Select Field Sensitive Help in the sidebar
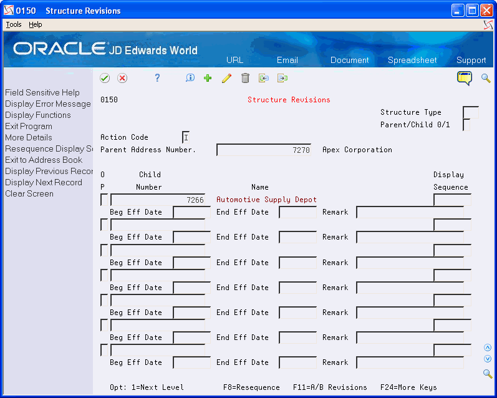 42,92
